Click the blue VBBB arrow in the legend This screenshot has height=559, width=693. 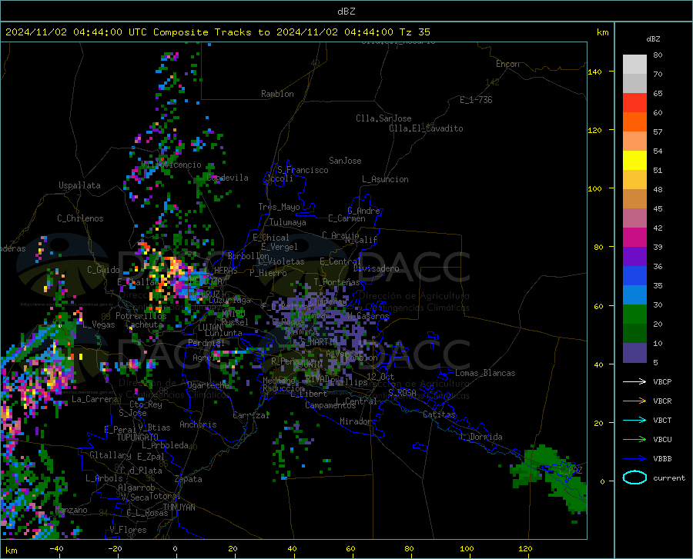634,458
